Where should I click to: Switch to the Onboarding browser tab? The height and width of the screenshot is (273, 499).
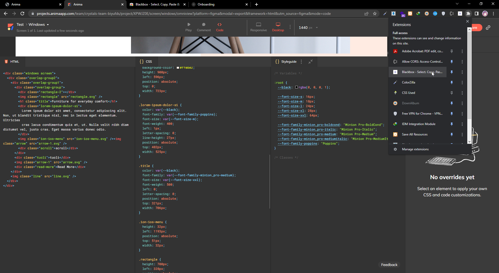pyautogui.click(x=220, y=4)
